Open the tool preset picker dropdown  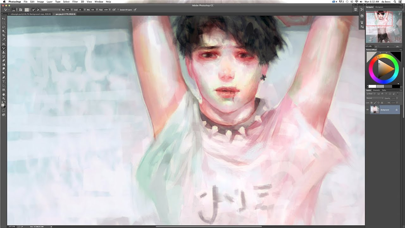[9, 10]
